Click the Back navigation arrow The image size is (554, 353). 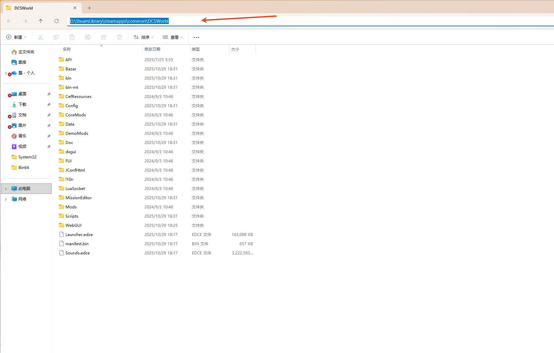[x=9, y=21]
